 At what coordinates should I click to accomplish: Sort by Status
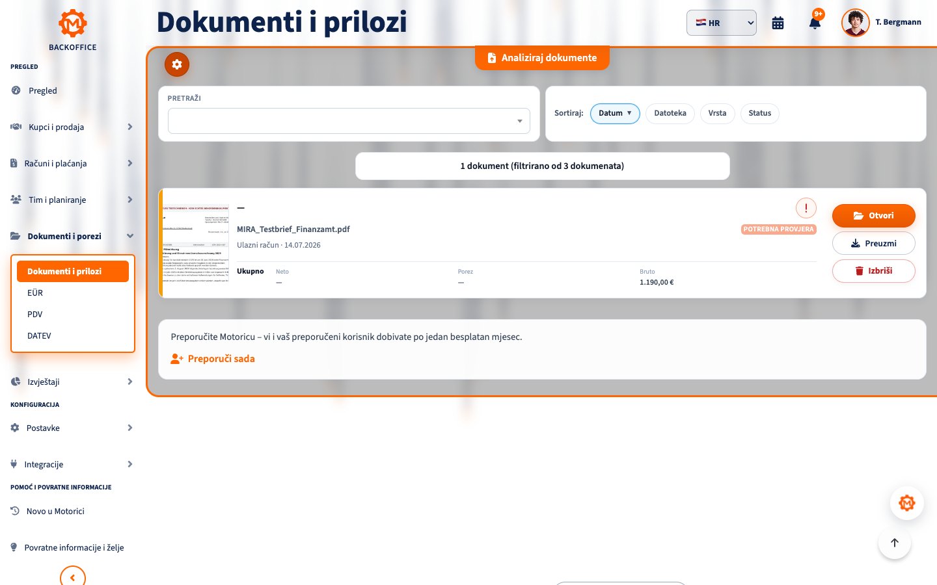[x=759, y=113]
